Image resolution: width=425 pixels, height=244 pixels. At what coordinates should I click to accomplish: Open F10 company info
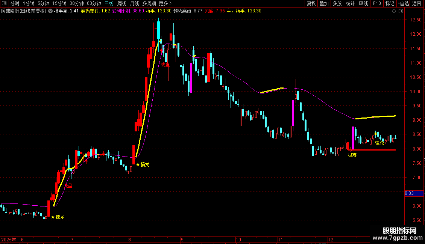pyautogui.click(x=377, y=3)
